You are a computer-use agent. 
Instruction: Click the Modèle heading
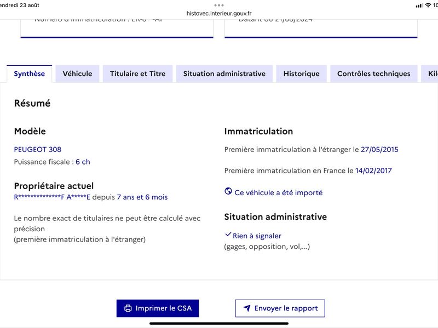click(30, 131)
